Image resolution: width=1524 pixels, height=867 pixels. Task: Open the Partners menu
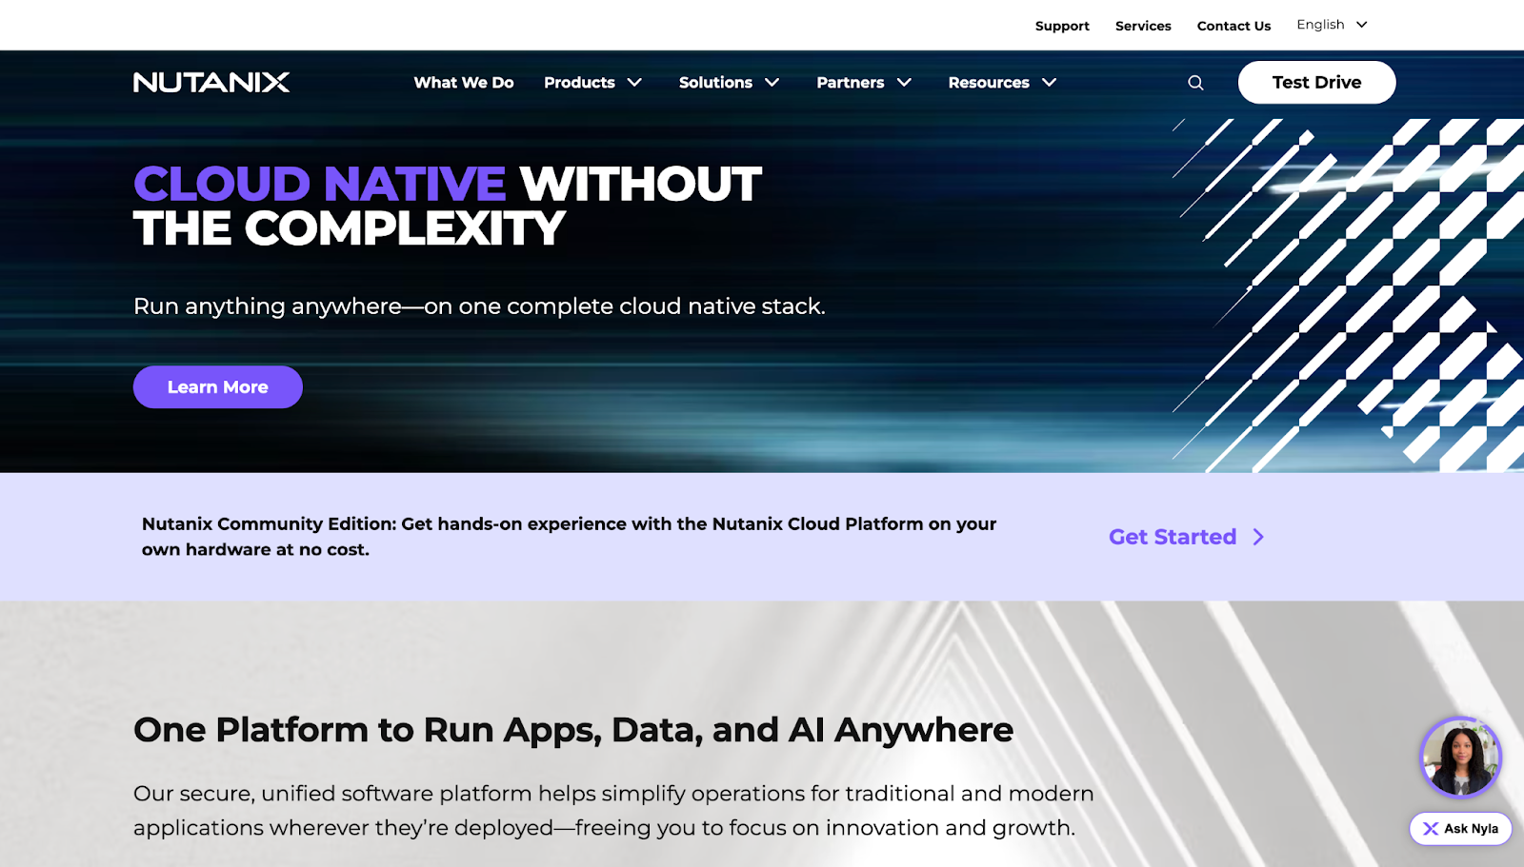850,83
